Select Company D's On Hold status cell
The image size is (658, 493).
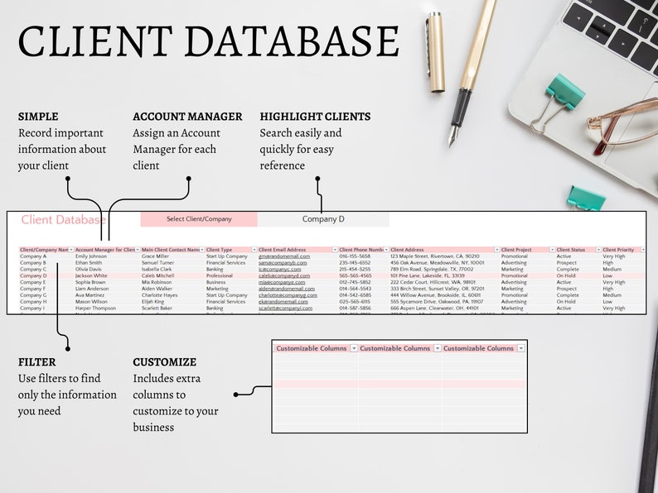(566, 275)
